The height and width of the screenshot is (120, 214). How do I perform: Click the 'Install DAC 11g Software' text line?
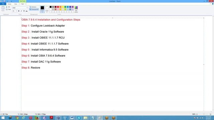click(46, 62)
